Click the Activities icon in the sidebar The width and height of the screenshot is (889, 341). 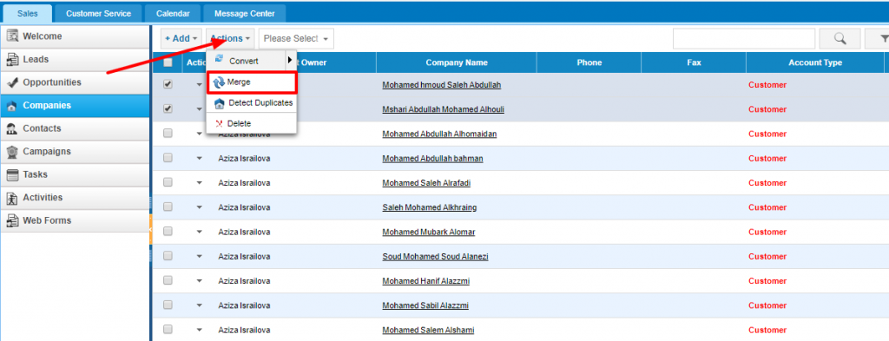pyautogui.click(x=12, y=198)
